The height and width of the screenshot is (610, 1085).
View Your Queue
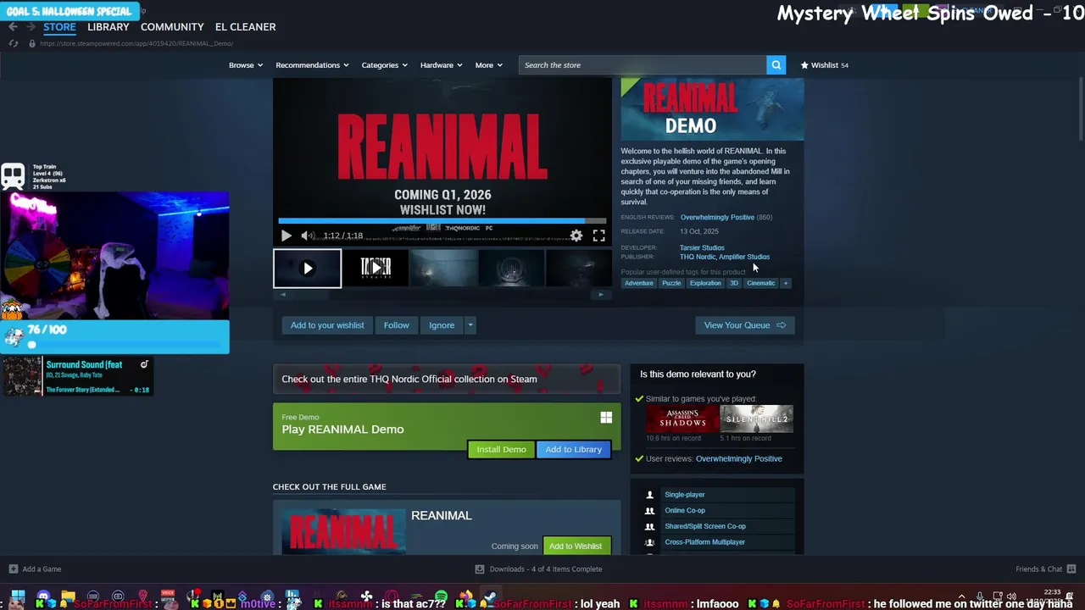coord(745,325)
